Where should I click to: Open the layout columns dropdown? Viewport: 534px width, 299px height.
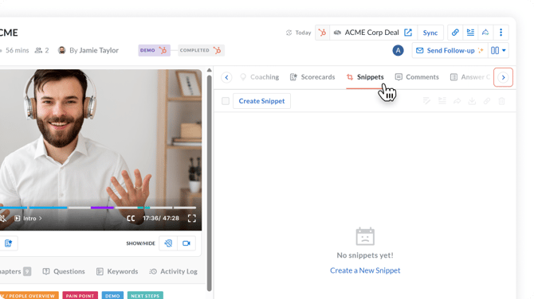tap(499, 50)
